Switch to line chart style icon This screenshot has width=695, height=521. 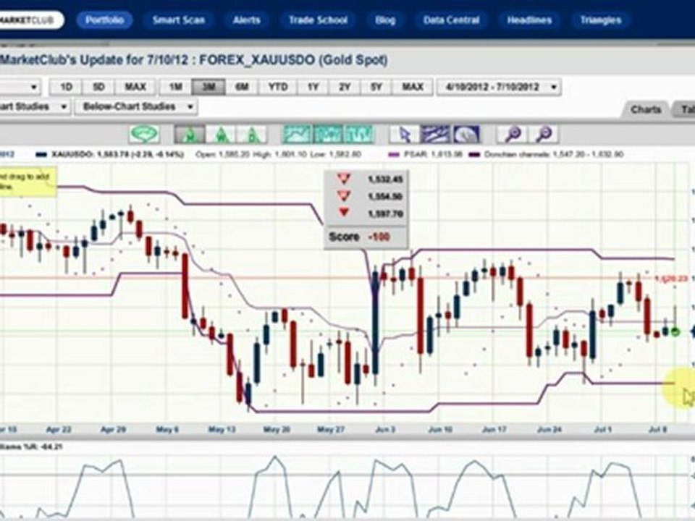[x=298, y=135]
